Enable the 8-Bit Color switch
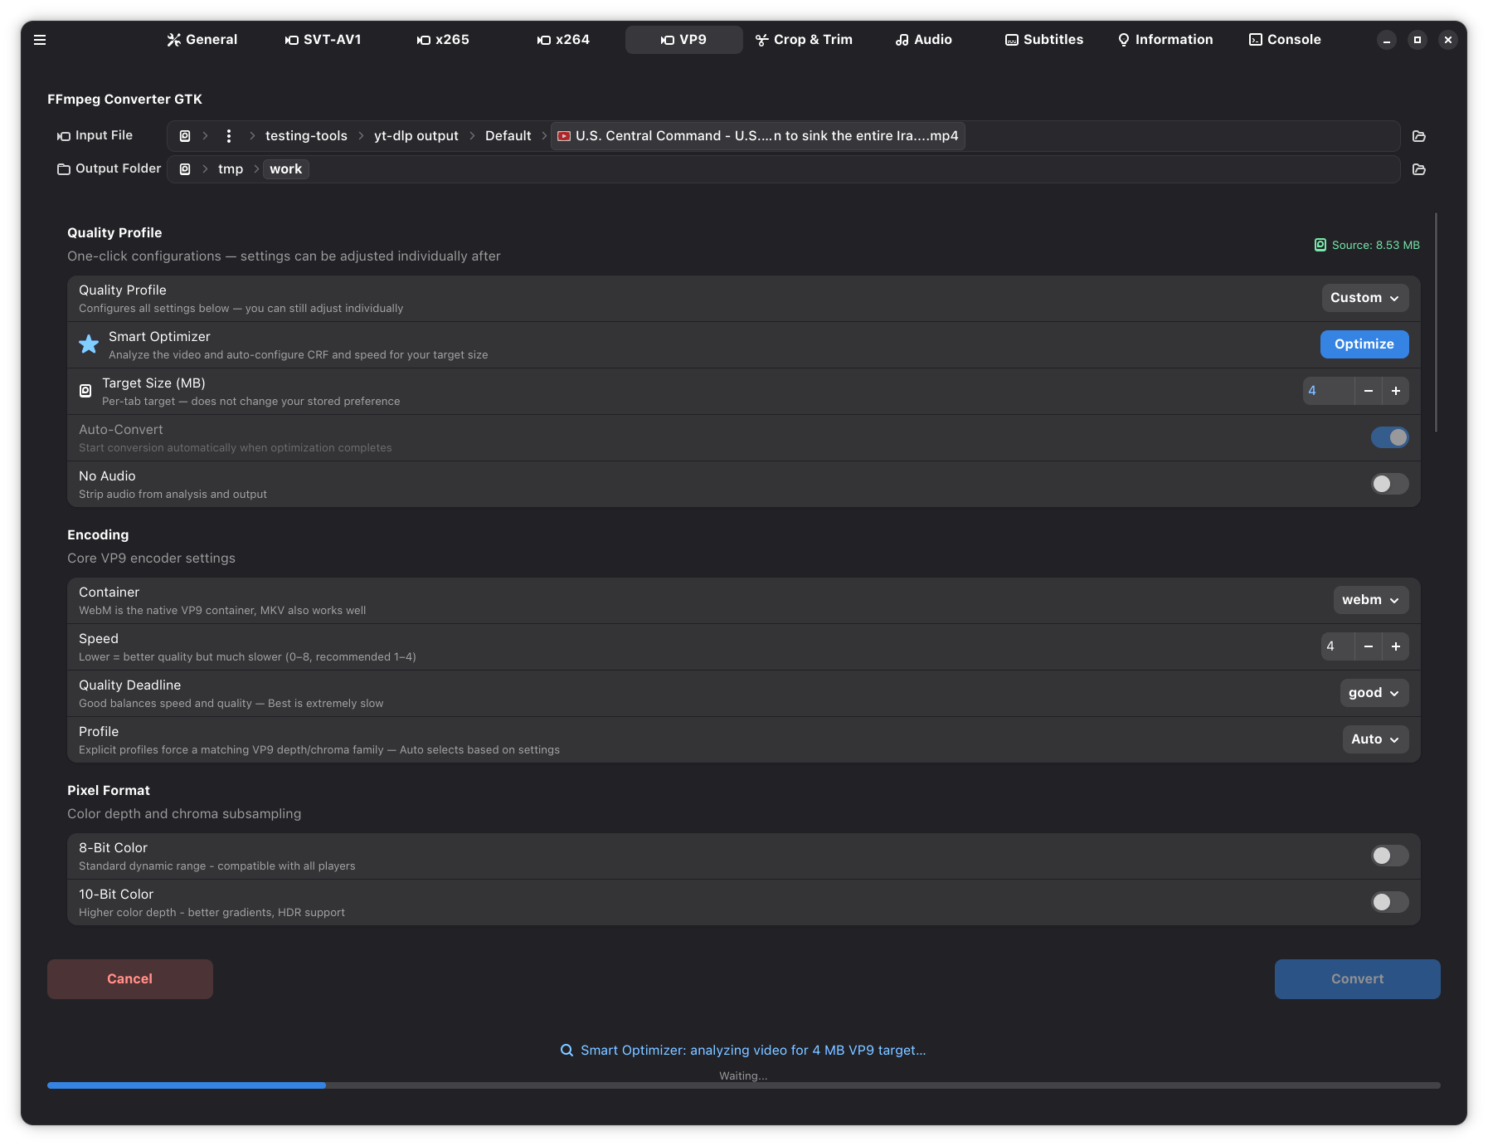Viewport: 1488px width, 1146px height. tap(1389, 856)
